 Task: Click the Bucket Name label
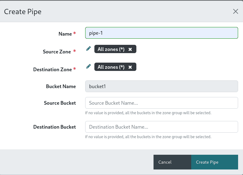61,86
